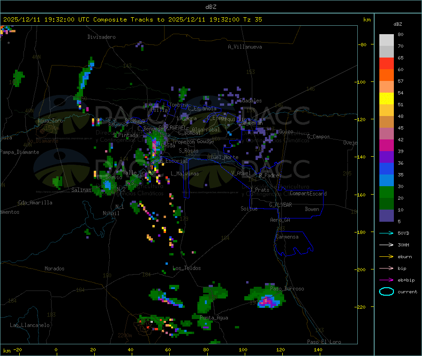Click the storm cell core beside Paso_Barroso
Image resolution: width=422 pixels, height=356 pixels.
coord(267,301)
